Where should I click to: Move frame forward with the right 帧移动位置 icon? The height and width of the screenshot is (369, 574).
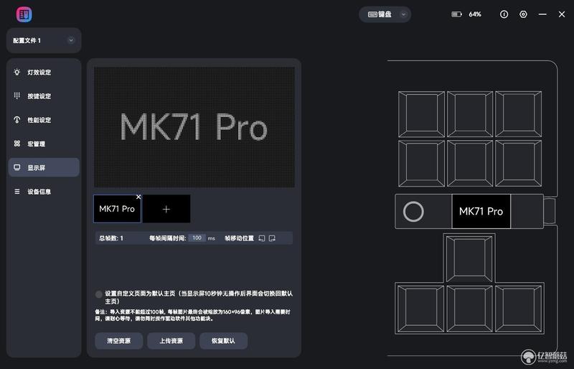[x=272, y=238]
